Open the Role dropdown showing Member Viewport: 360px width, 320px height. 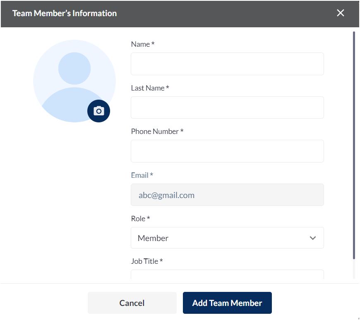219,238
